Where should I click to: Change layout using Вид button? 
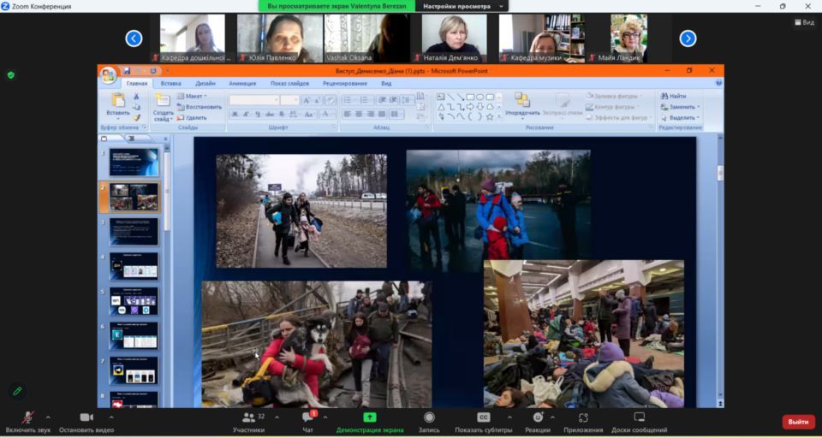pyautogui.click(x=802, y=22)
